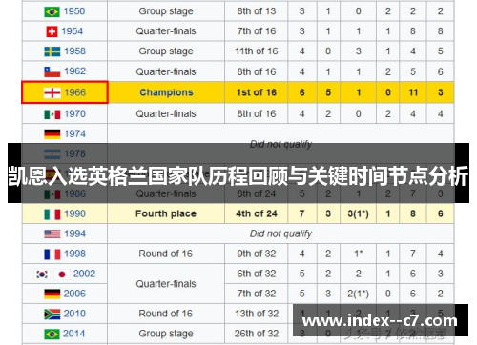Viewport: 477px width, 345px height.
Task: Click the Mexico flag beside 1970
Action: point(52,114)
